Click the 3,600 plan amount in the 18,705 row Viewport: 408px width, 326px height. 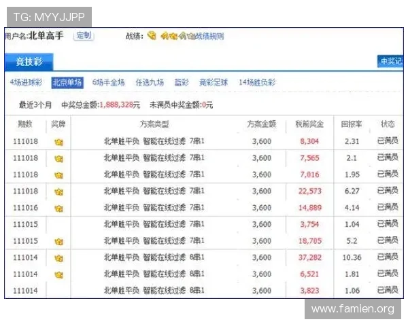(262, 240)
